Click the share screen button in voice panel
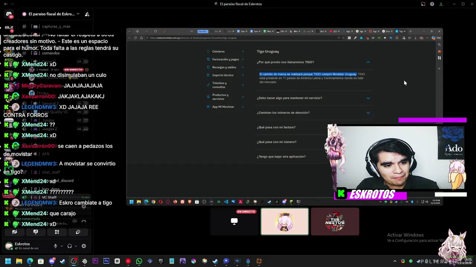The width and height of the screenshot is (476, 267). (36, 232)
